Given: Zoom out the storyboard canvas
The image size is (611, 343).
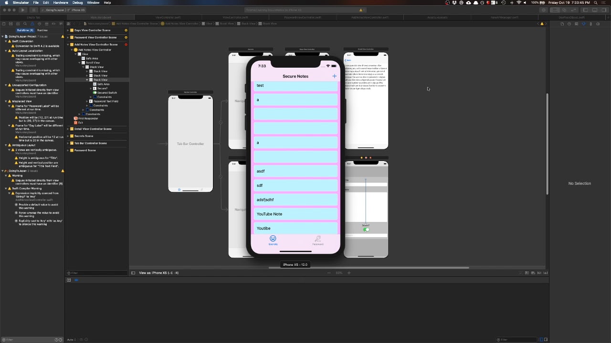Looking at the screenshot, I should (x=329, y=273).
